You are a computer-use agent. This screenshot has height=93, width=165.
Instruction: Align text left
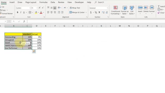pos(48,12)
